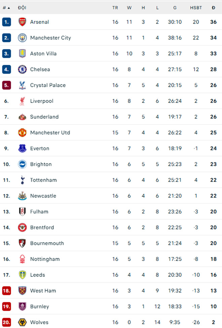Select the blue rank 1 badge
Screen dimensions: 222x328
[x=6, y=22]
